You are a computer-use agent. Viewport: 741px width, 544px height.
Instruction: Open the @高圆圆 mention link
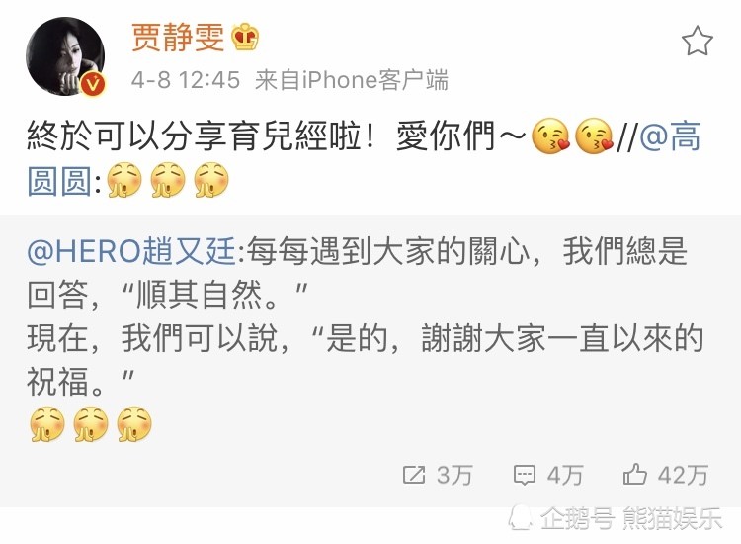364,159
